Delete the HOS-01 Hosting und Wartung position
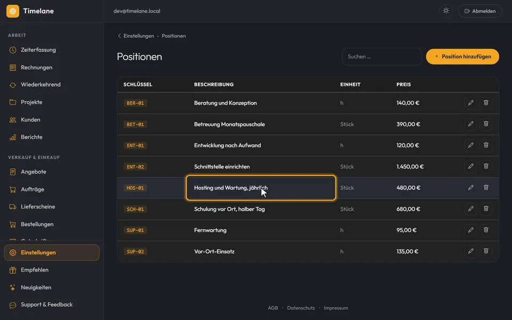Image resolution: width=512 pixels, height=320 pixels. pyautogui.click(x=486, y=188)
